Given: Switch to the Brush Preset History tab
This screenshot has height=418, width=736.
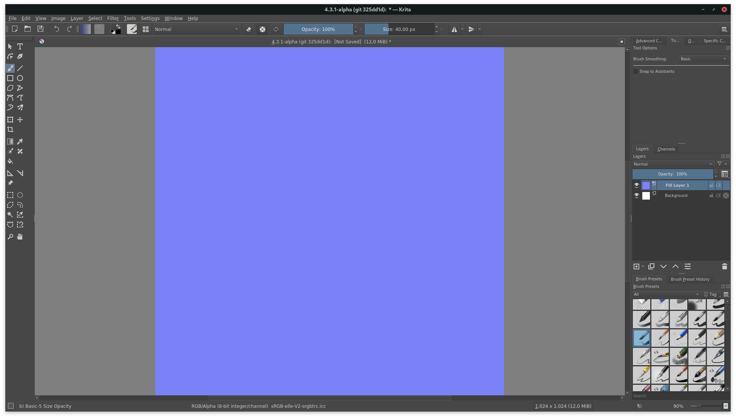Looking at the screenshot, I should coord(690,279).
